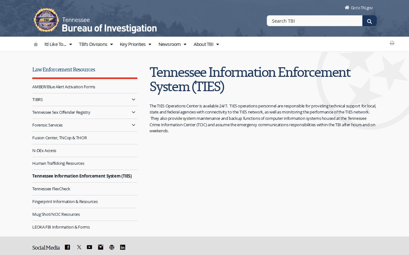This screenshot has width=409, height=255.
Task: Open the About TBI menu
Action: [x=206, y=44]
